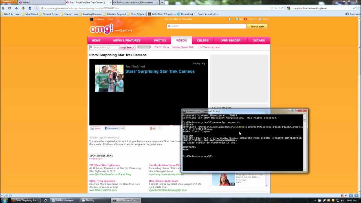Open the downloads arrow icon
The image size is (361, 203).
pyautogui.click(x=16, y=8)
